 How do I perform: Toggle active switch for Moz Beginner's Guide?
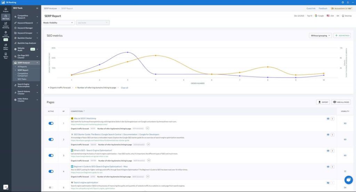[51, 171]
